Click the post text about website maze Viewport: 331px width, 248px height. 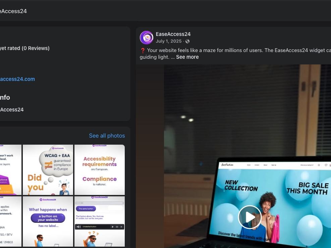tap(235, 53)
